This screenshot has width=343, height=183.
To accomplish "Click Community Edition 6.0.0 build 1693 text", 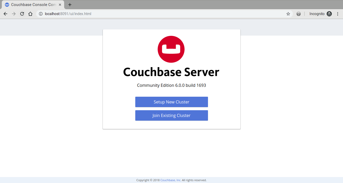I will click(x=171, y=85).
